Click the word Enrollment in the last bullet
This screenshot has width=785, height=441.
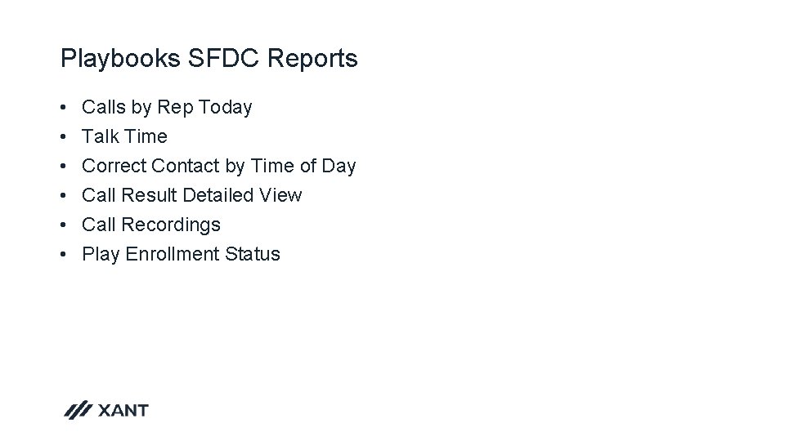point(173,254)
